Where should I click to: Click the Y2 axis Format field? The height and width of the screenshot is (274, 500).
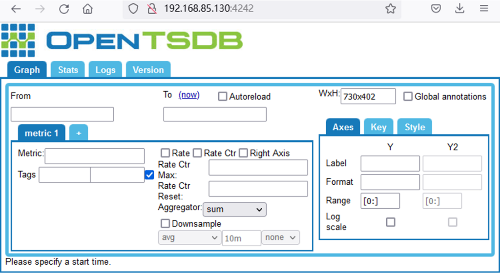point(452,182)
